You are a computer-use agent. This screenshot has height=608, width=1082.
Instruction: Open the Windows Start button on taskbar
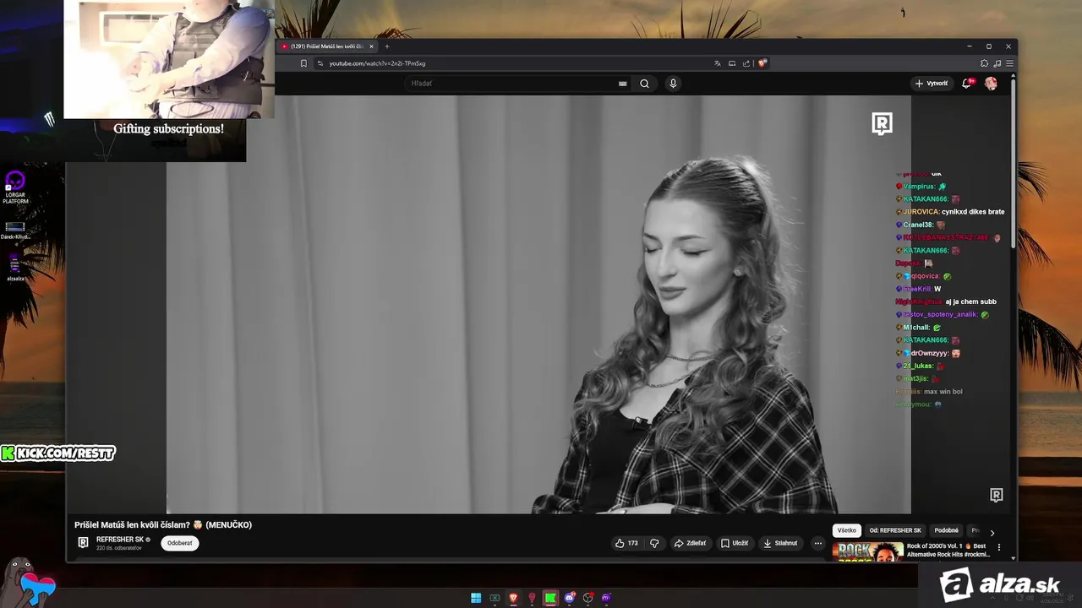(476, 598)
